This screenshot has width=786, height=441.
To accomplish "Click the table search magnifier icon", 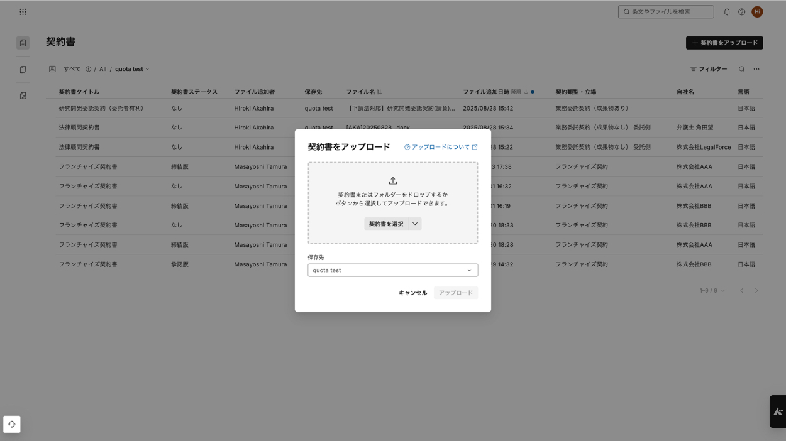I will pos(742,69).
